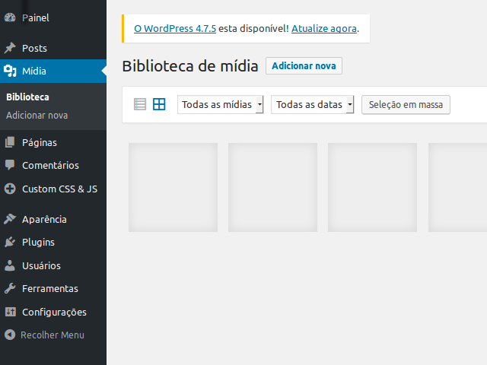Follow the O WordPress 4.7.5 link

175,29
